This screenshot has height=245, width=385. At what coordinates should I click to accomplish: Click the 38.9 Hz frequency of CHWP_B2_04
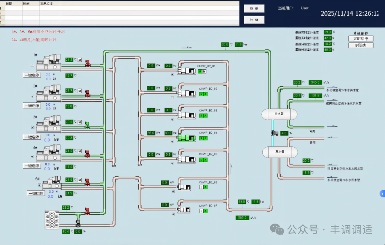point(168,133)
